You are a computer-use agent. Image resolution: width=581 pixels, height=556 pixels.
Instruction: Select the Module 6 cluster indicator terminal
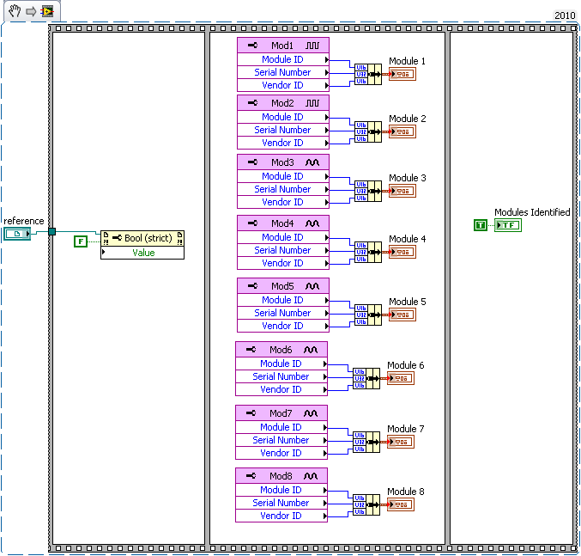[x=401, y=378]
